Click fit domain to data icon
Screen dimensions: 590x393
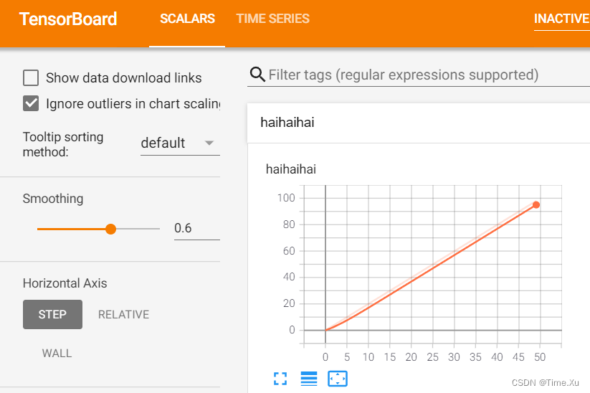338,379
